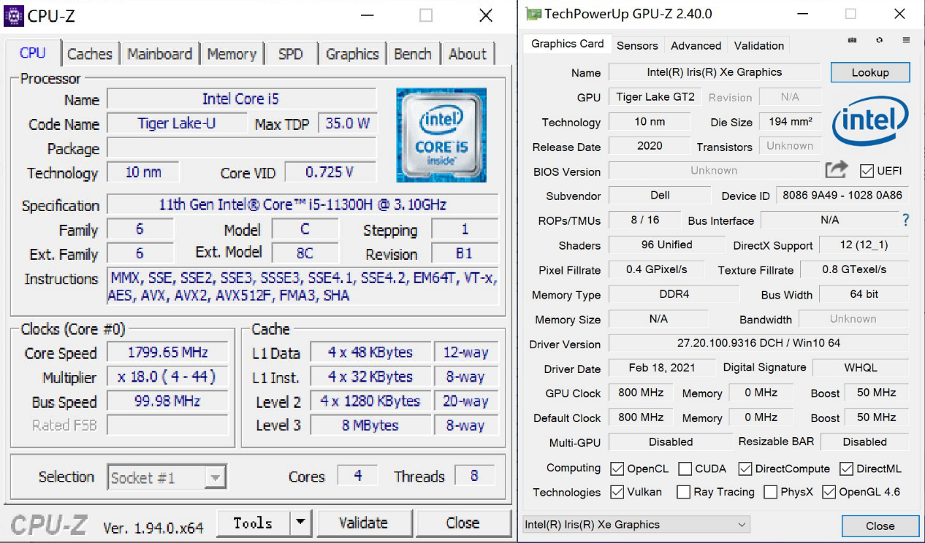Viewport: 925px width, 543px height.
Task: Click the Cores value 4
Action: pos(358,477)
